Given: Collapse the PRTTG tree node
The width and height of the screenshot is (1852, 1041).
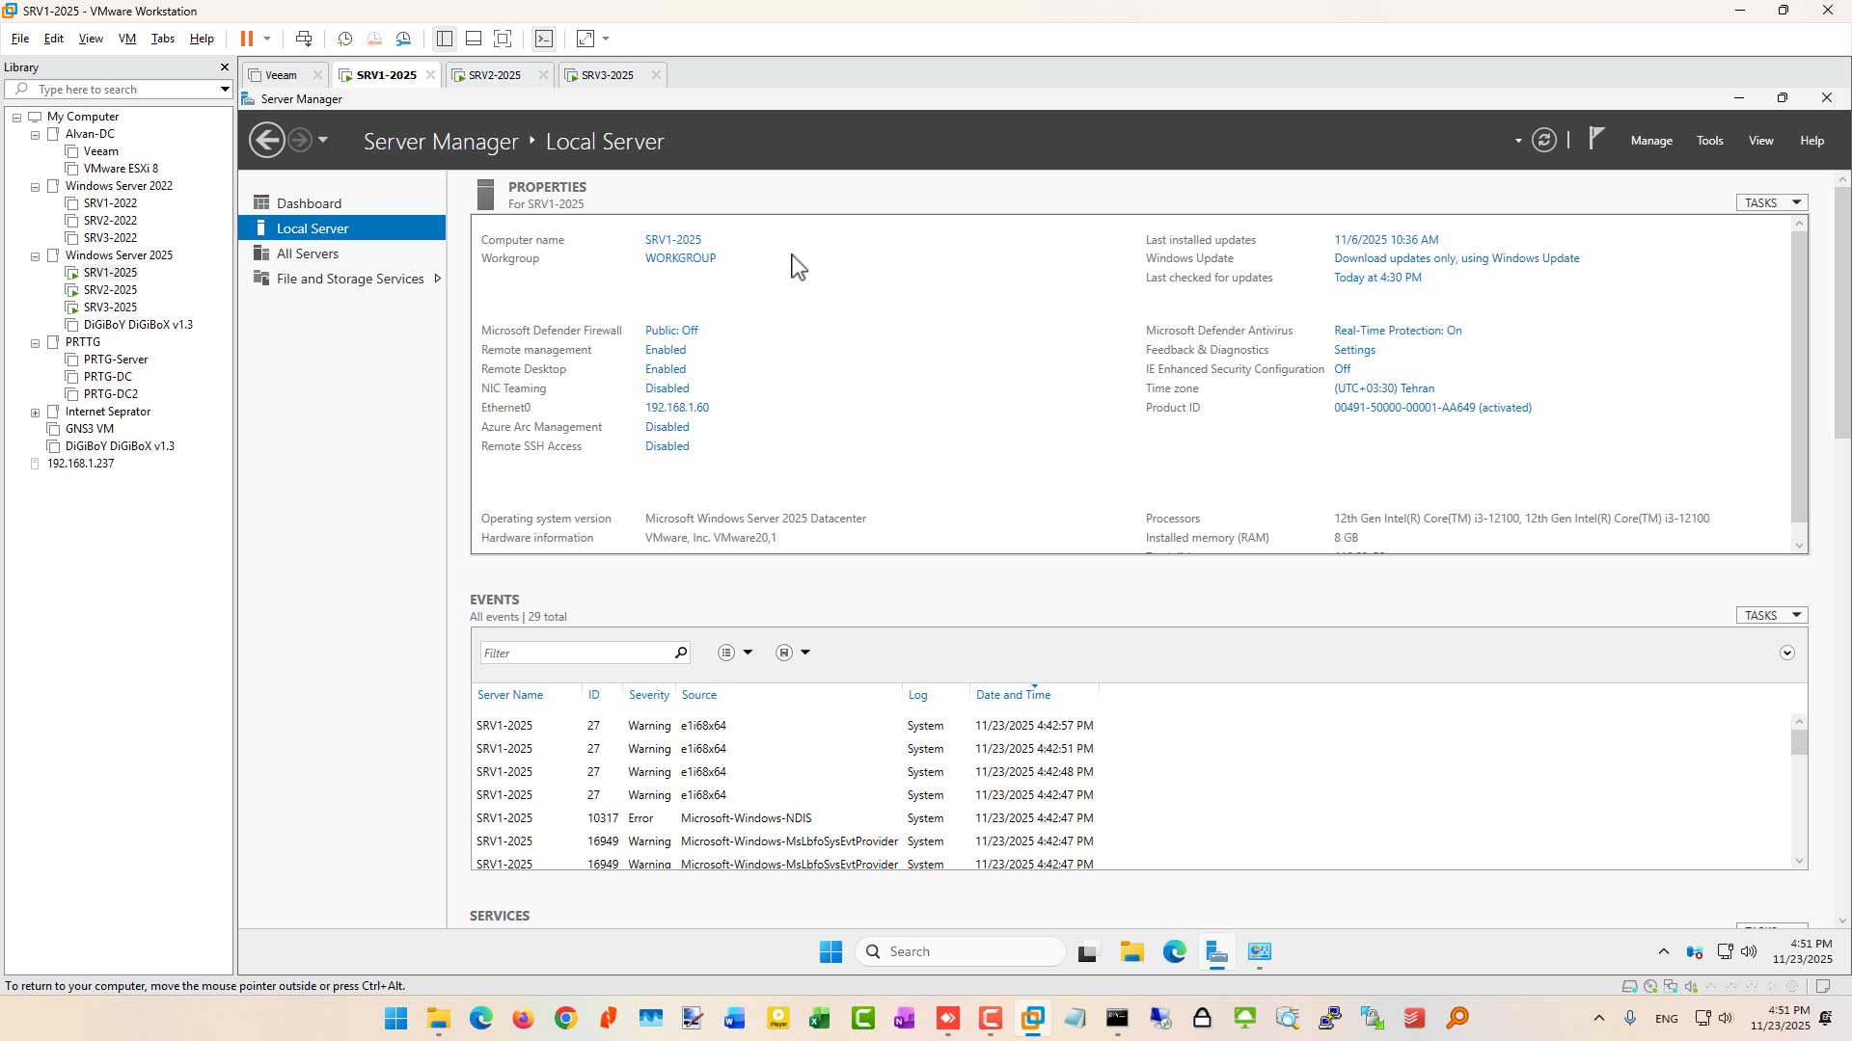Looking at the screenshot, I should tap(36, 343).
